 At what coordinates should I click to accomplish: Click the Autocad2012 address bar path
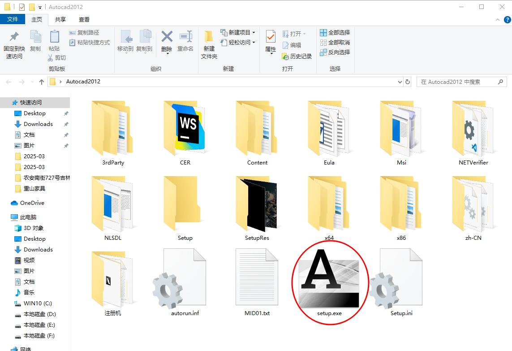tap(83, 82)
